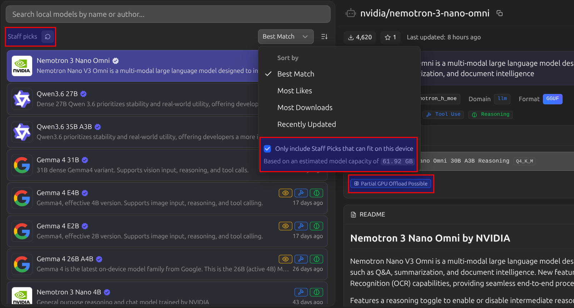Choose Most Downloads sorting option
Screen dimensions: 574x308
[305, 108]
